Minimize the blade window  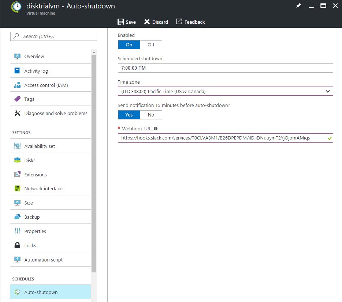pos(311,7)
